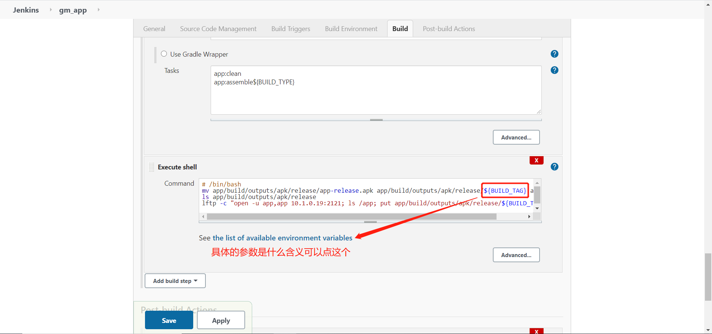Click the Tasks field help icon
The height and width of the screenshot is (334, 712).
[554, 70]
